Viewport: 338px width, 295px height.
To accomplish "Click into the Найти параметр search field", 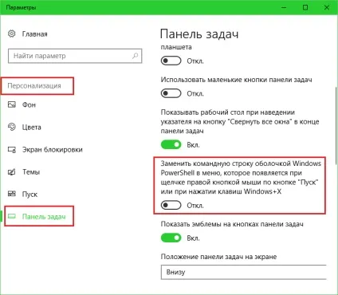I will (75, 56).
